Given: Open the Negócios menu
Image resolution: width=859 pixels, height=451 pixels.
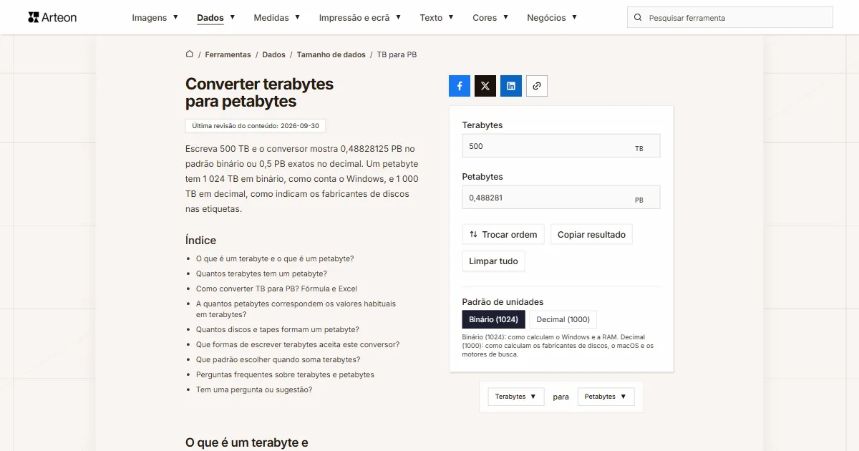Looking at the screenshot, I should click(x=552, y=18).
